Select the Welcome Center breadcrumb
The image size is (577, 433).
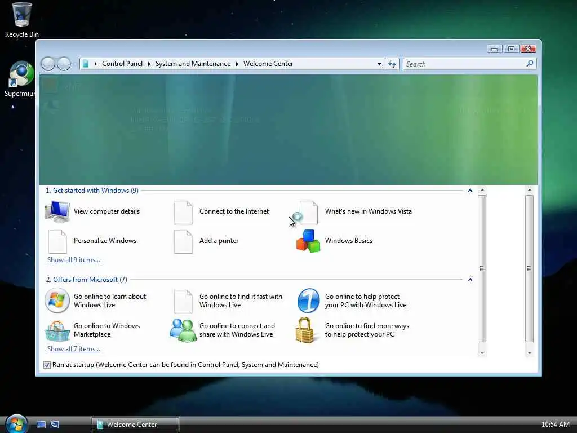(268, 64)
